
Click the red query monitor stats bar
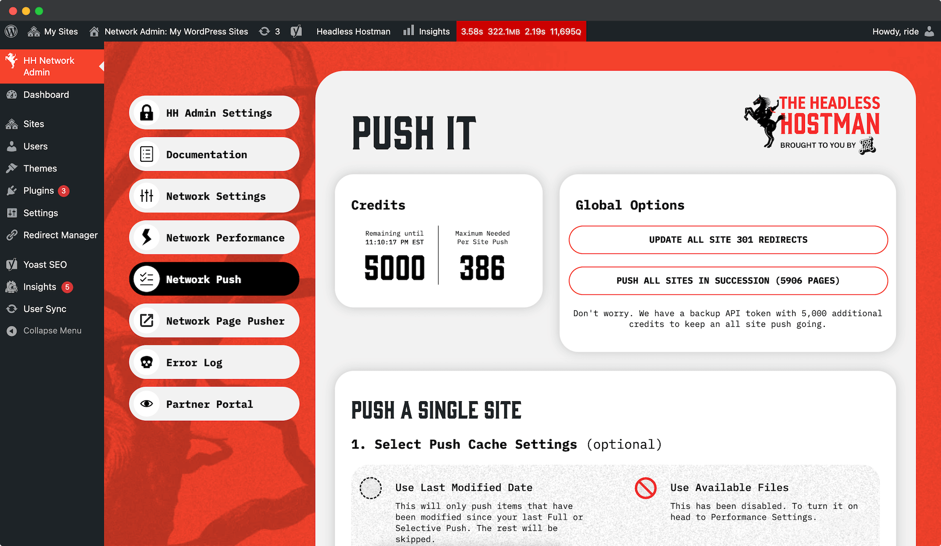click(x=521, y=31)
